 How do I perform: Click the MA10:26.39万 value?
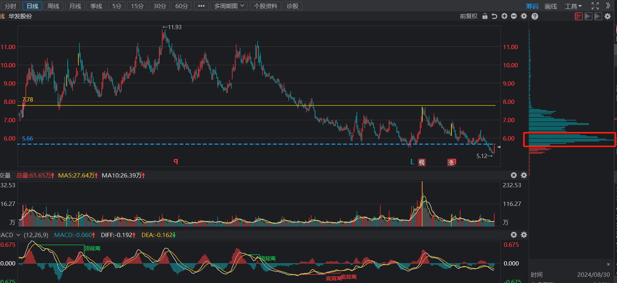[x=123, y=176]
